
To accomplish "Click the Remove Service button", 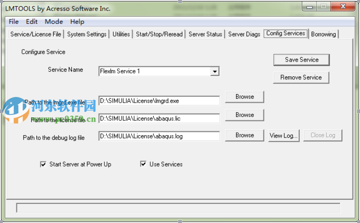I will pyautogui.click(x=301, y=77).
